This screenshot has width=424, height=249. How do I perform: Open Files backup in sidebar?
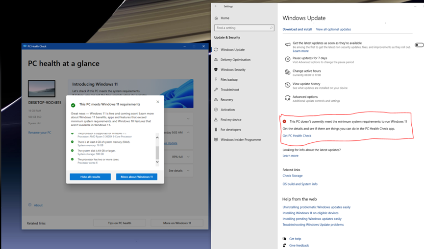coord(229,80)
